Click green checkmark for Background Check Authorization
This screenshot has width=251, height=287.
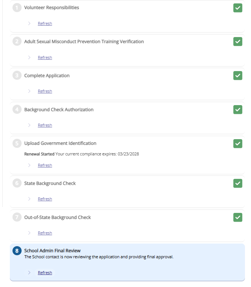click(238, 110)
